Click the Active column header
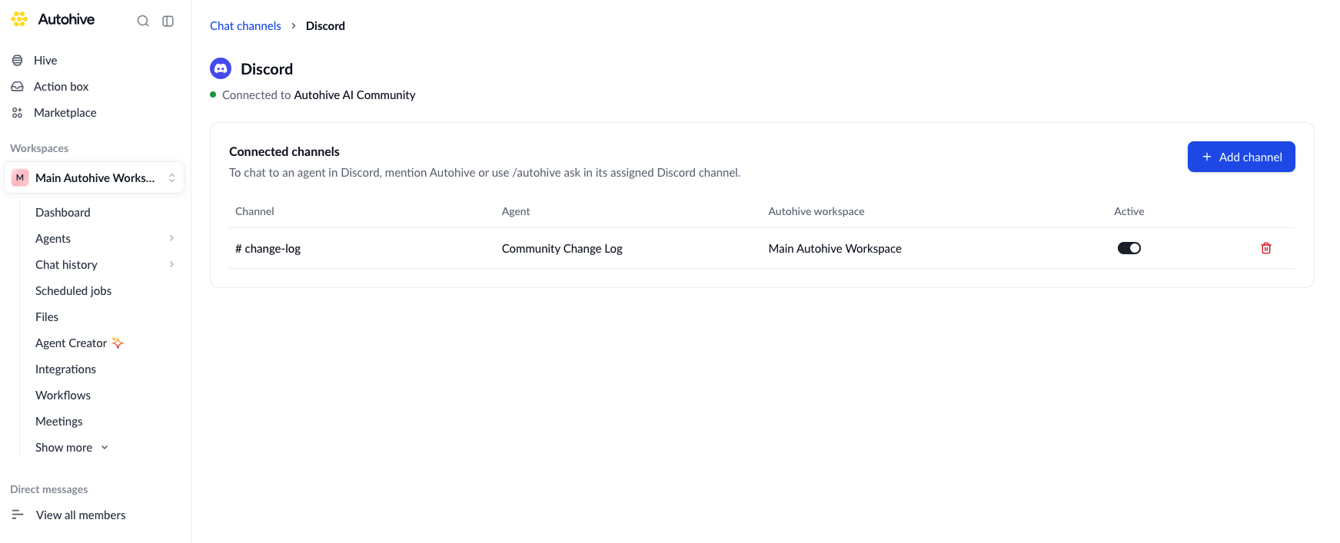Screen dimensions: 1340x543 pos(1129,211)
